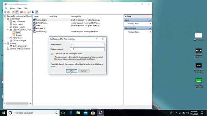The height and width of the screenshot is (116, 207).
Task: Select the Administrator user account row
Action: click(67, 20)
